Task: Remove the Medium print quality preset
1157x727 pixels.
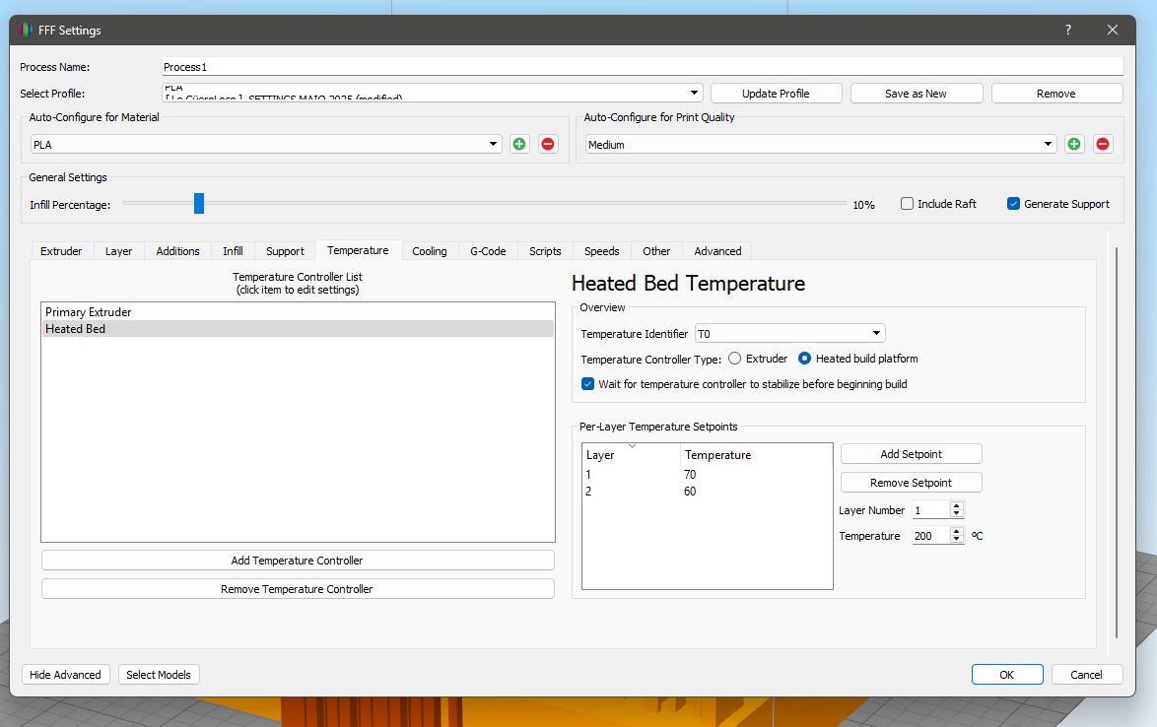Action: (1103, 144)
